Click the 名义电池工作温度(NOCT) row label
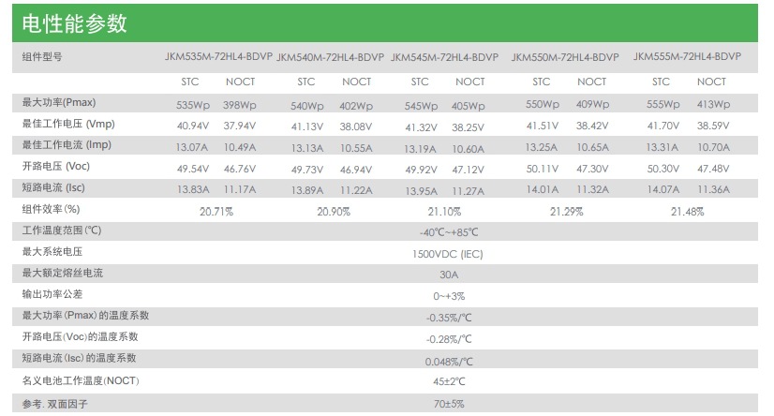Image resolution: width=774 pixels, height=416 pixels. (80, 379)
